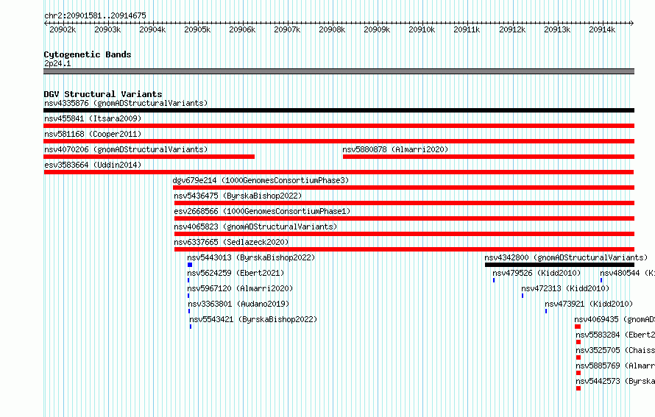Viewport: 655px width, 417px height.
Task: Click the 20914k ruler tick label
Action: 602,29
